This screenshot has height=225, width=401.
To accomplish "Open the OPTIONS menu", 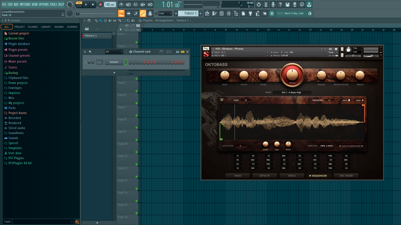I will coord(44,4).
